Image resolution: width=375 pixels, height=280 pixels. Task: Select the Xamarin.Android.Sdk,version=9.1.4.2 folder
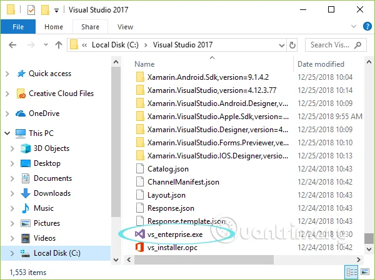pyautogui.click(x=208, y=77)
